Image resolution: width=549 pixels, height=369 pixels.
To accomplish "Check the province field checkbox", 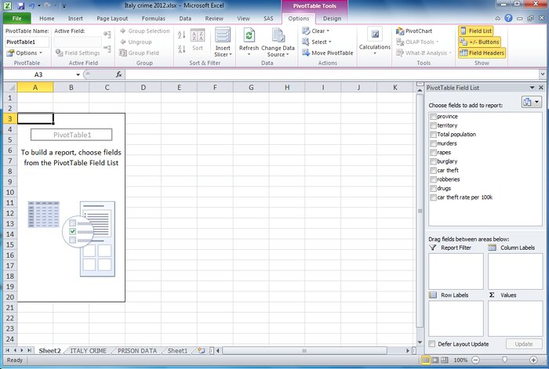I will [433, 117].
